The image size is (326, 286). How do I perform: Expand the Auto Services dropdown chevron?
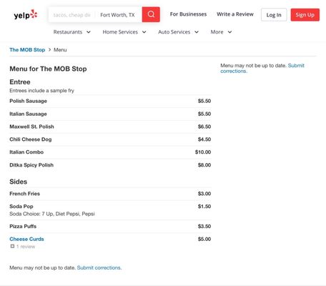pos(197,32)
